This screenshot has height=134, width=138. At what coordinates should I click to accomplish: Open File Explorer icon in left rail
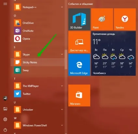(5, 109)
